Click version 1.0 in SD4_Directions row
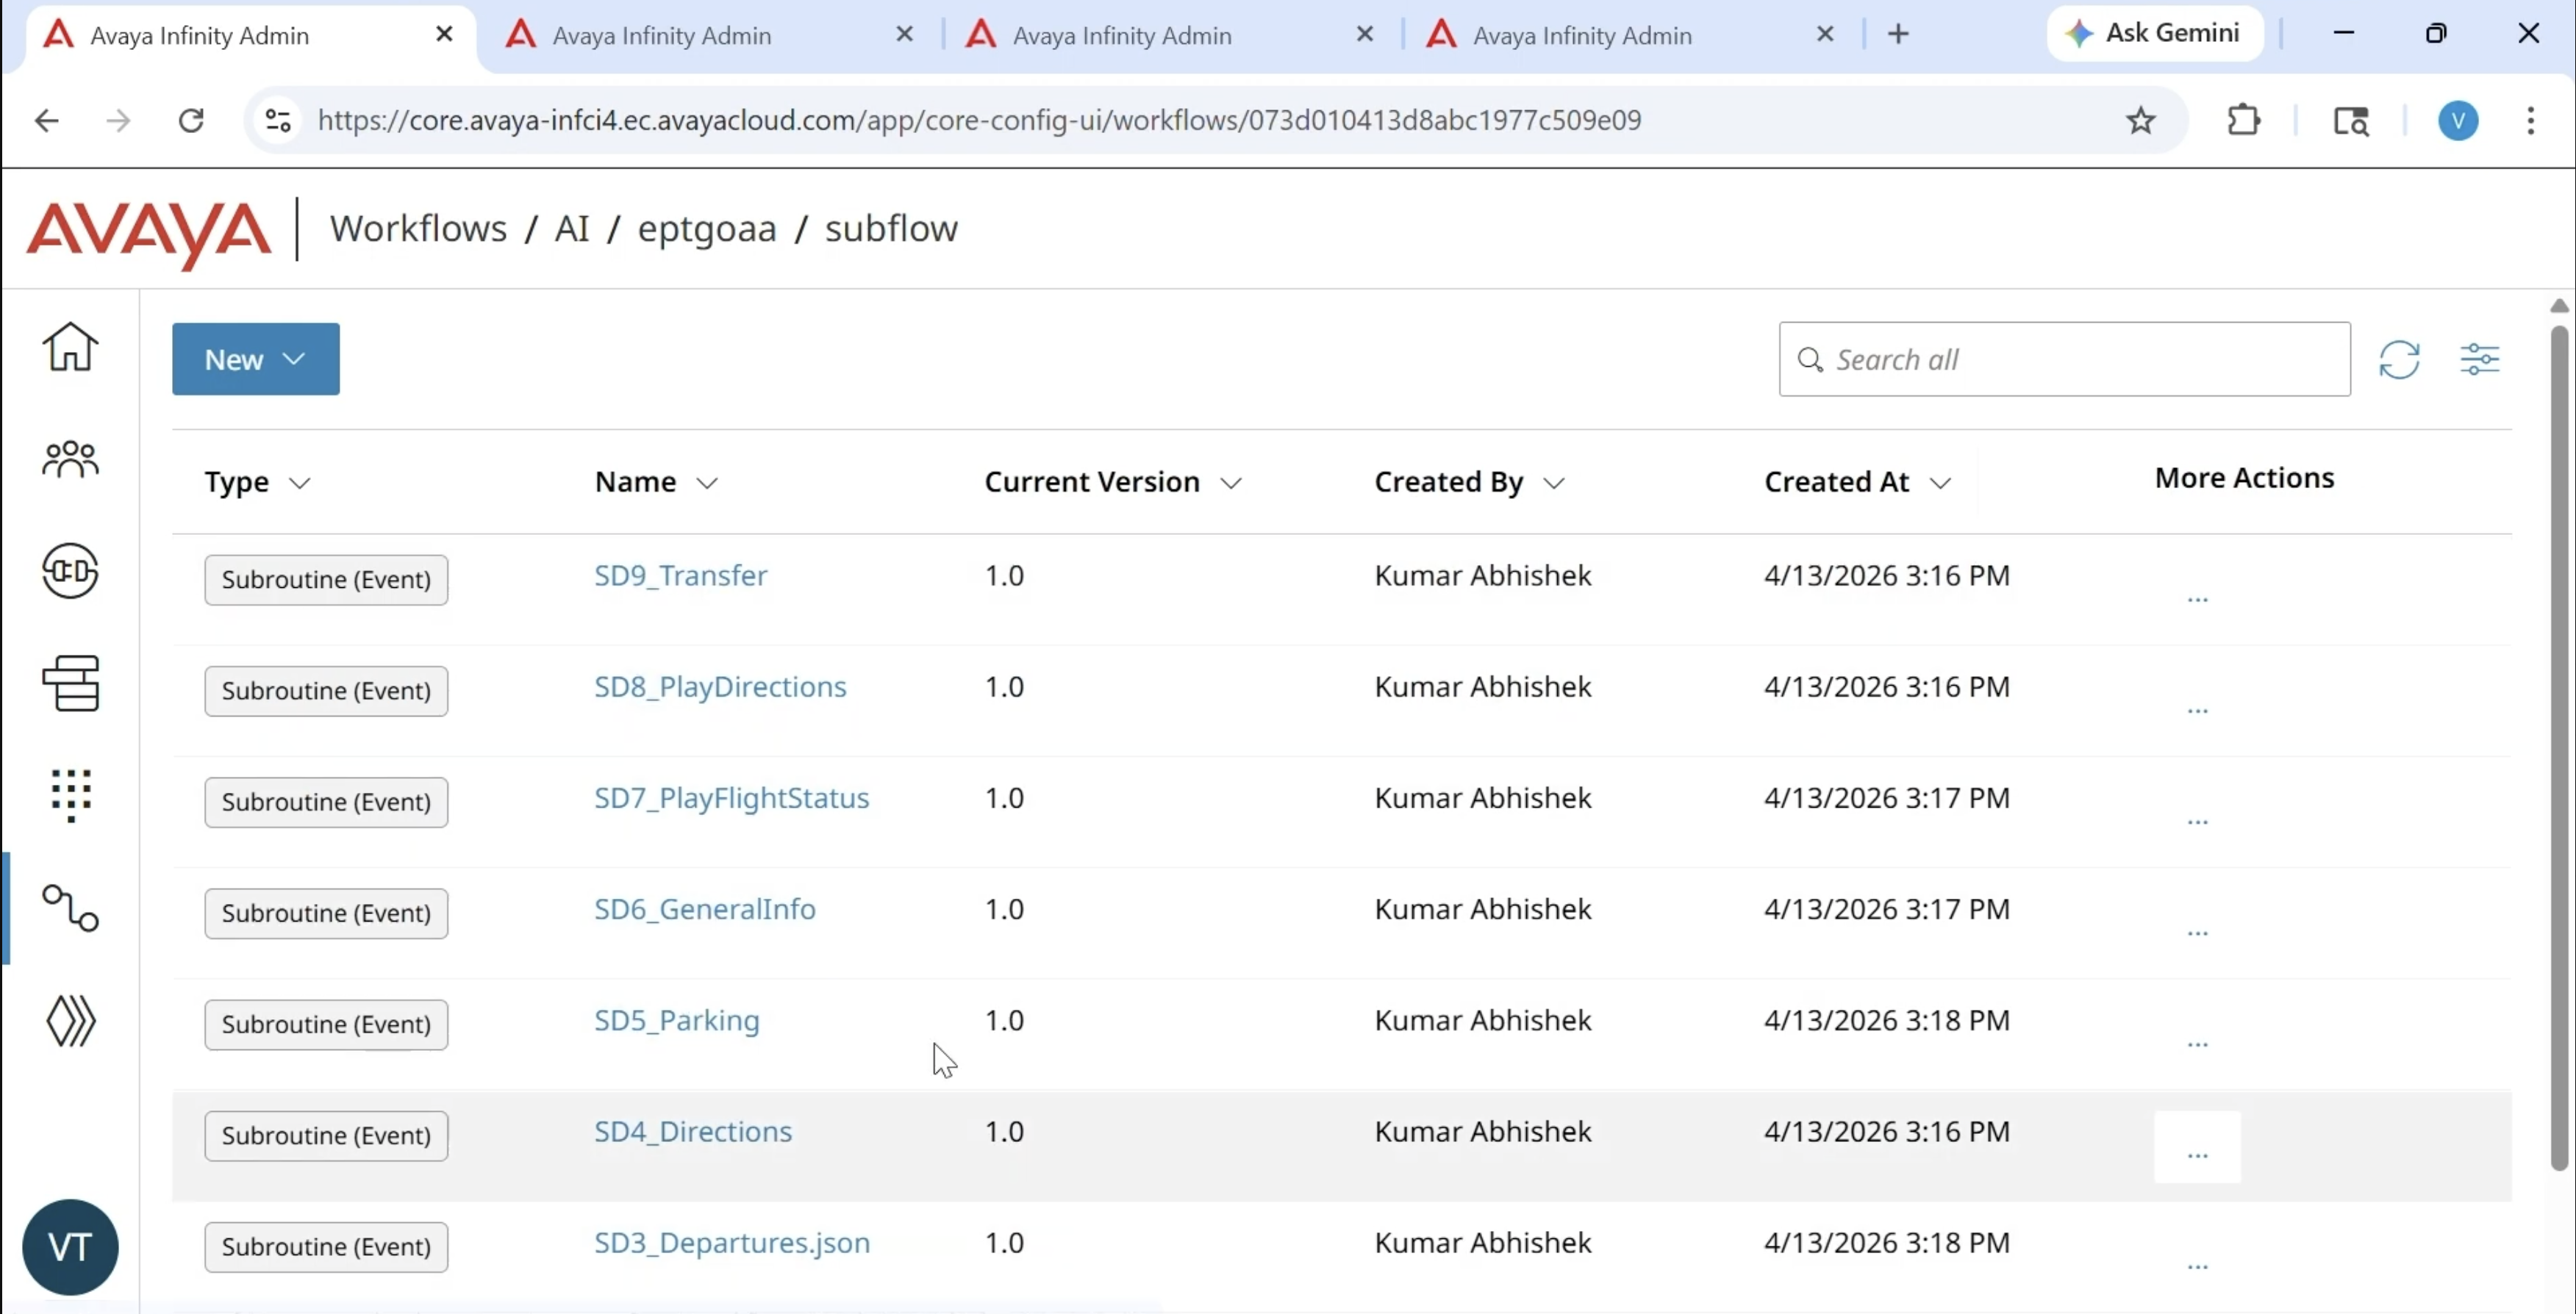The width and height of the screenshot is (2576, 1314). point(1004,1131)
